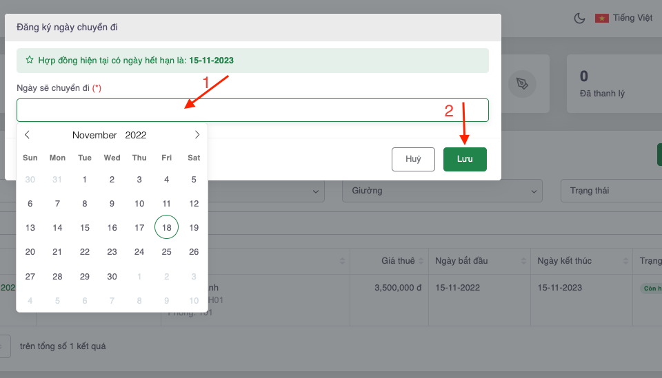Pick November 30 in the calendar
Screen dimensions: 662x378
point(112,276)
